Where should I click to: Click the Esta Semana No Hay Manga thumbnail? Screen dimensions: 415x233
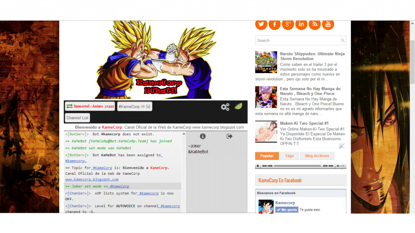[266, 97]
